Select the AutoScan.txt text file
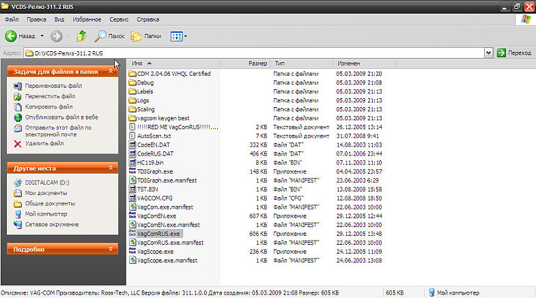 pos(154,136)
